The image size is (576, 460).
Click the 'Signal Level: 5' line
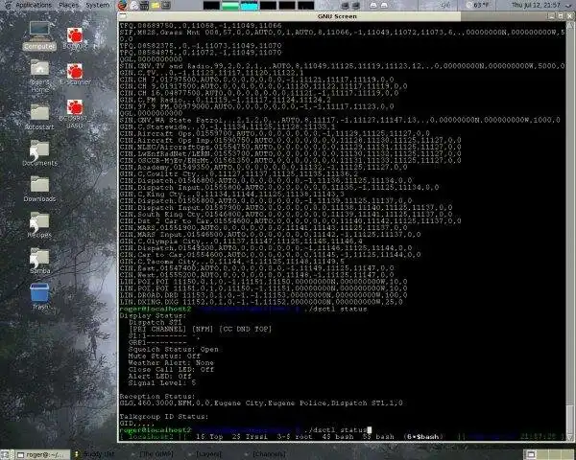(161, 383)
